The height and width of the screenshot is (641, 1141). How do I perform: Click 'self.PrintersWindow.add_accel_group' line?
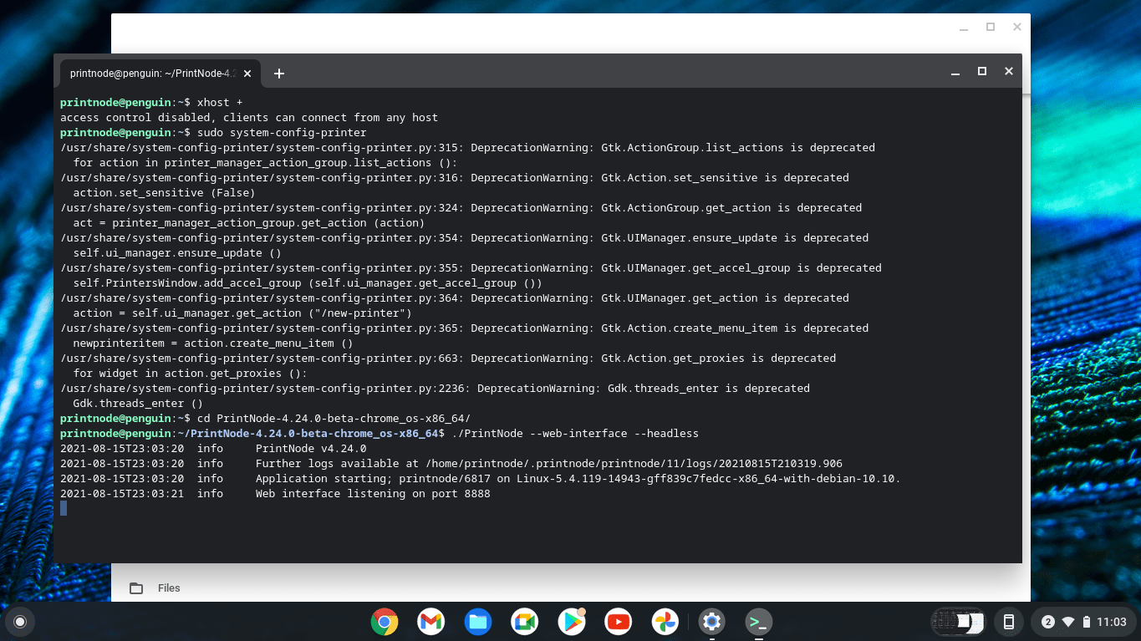[308, 283]
